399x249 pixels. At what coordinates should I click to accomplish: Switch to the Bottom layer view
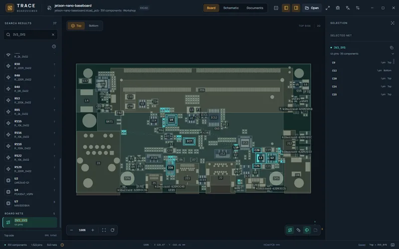pyautogui.click(x=93, y=26)
